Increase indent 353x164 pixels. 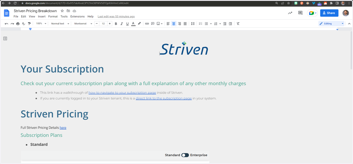[230, 24]
